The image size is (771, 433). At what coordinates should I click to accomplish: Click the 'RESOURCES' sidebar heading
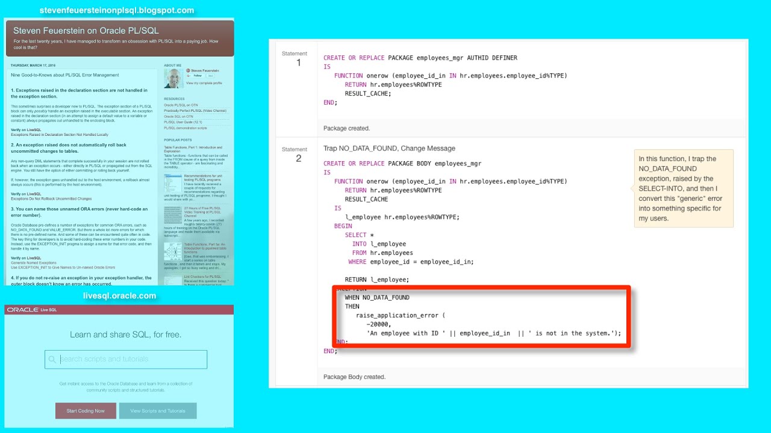[x=174, y=99]
